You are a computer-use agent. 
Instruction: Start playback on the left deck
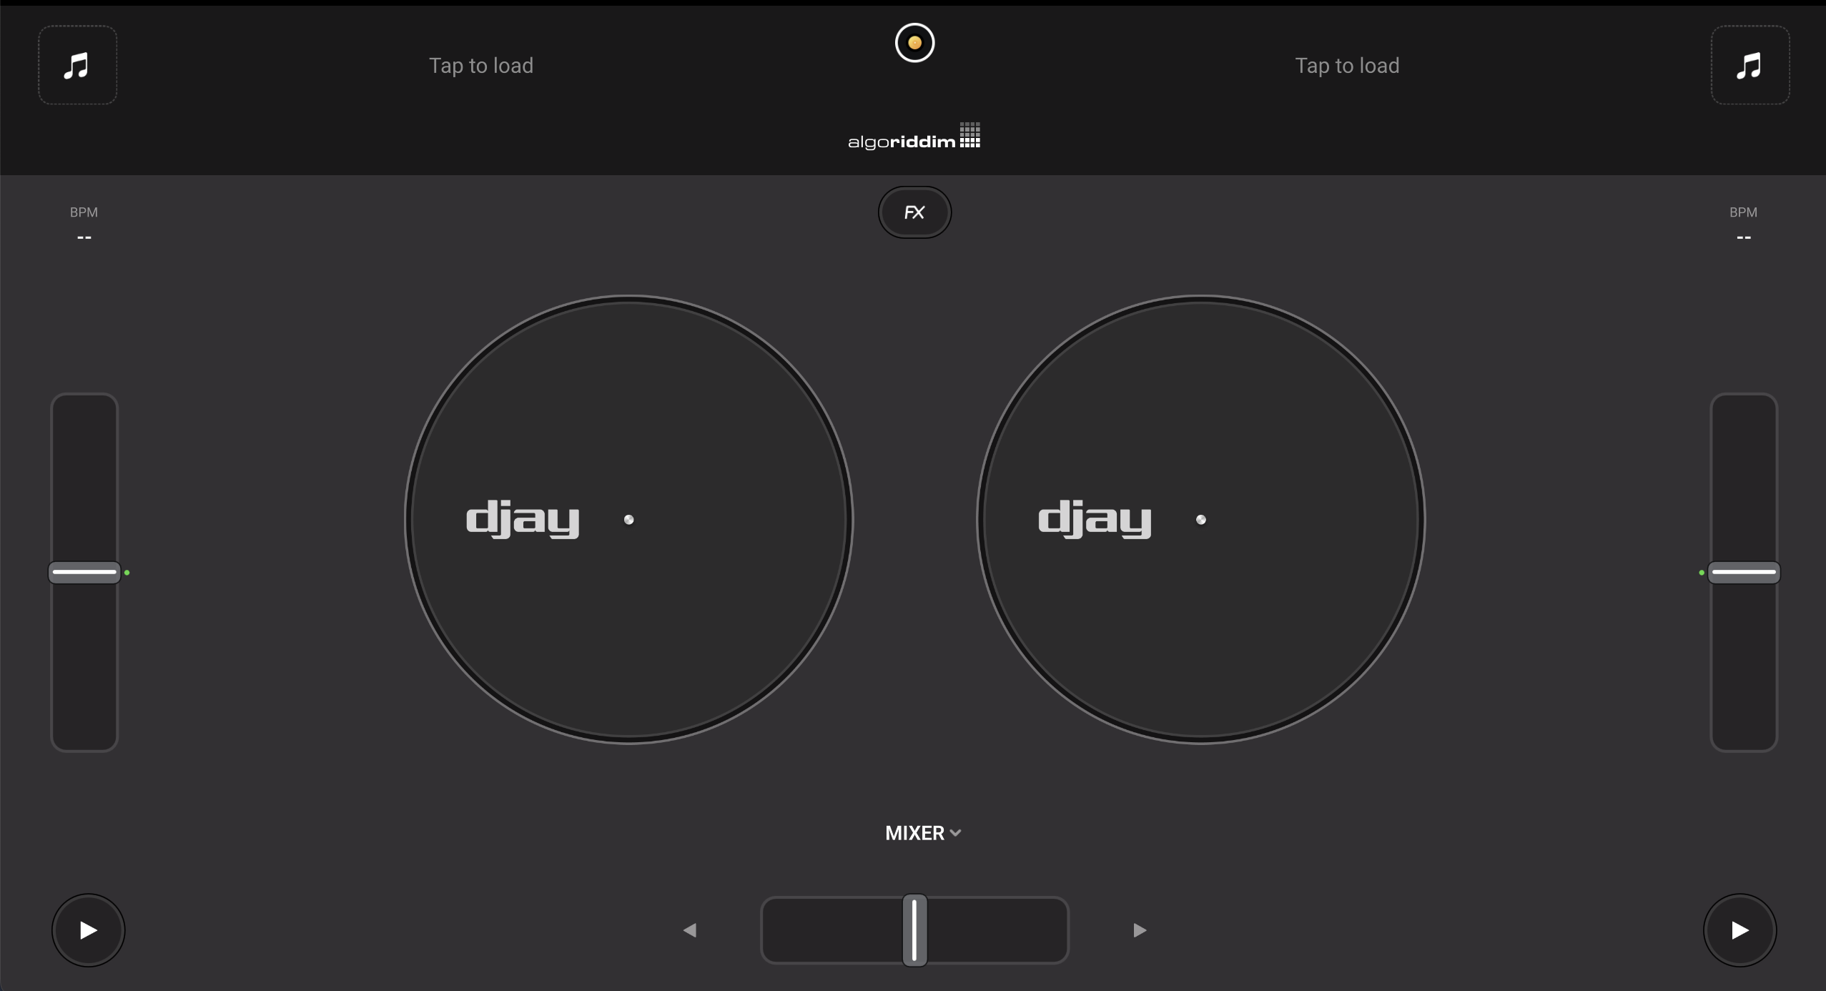click(87, 930)
